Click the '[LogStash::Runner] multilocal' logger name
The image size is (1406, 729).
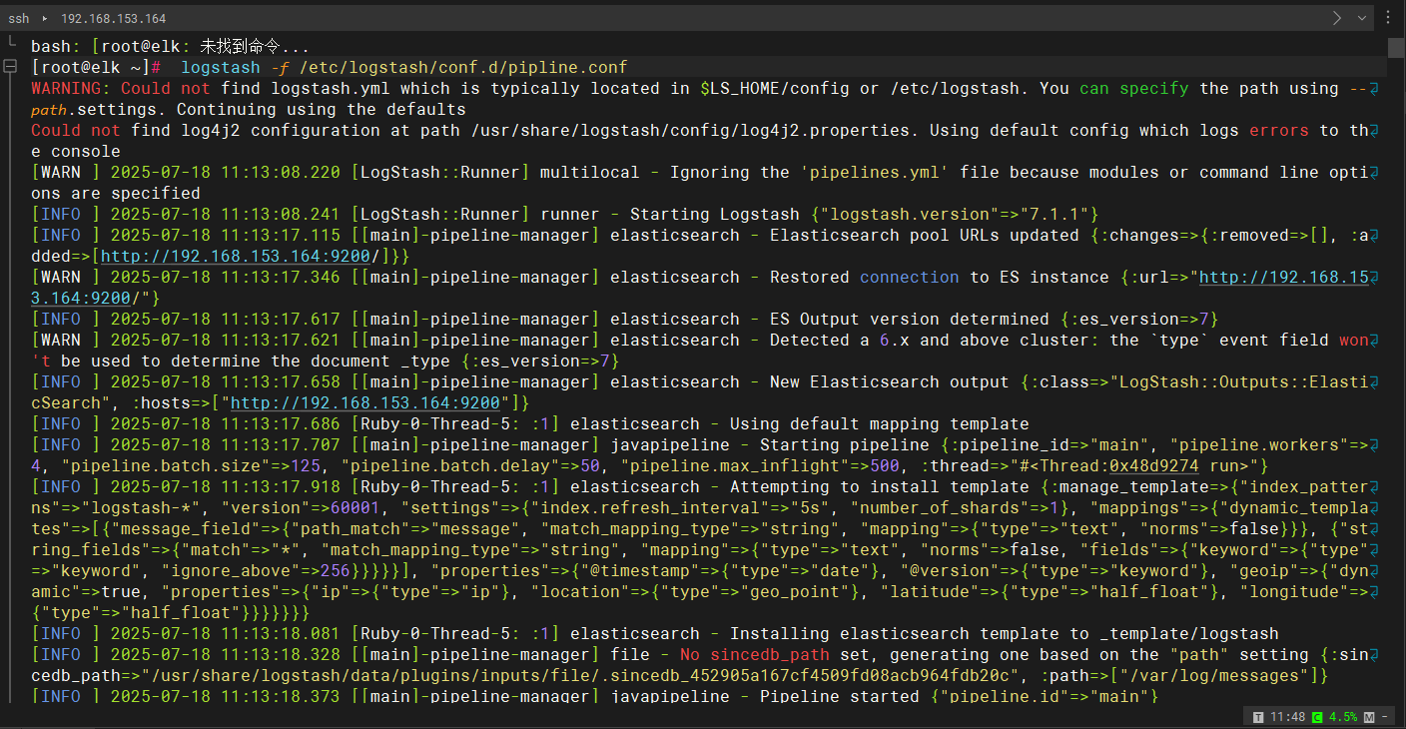point(494,173)
